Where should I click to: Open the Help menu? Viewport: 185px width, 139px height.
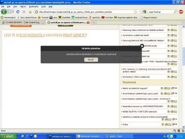point(50,7)
